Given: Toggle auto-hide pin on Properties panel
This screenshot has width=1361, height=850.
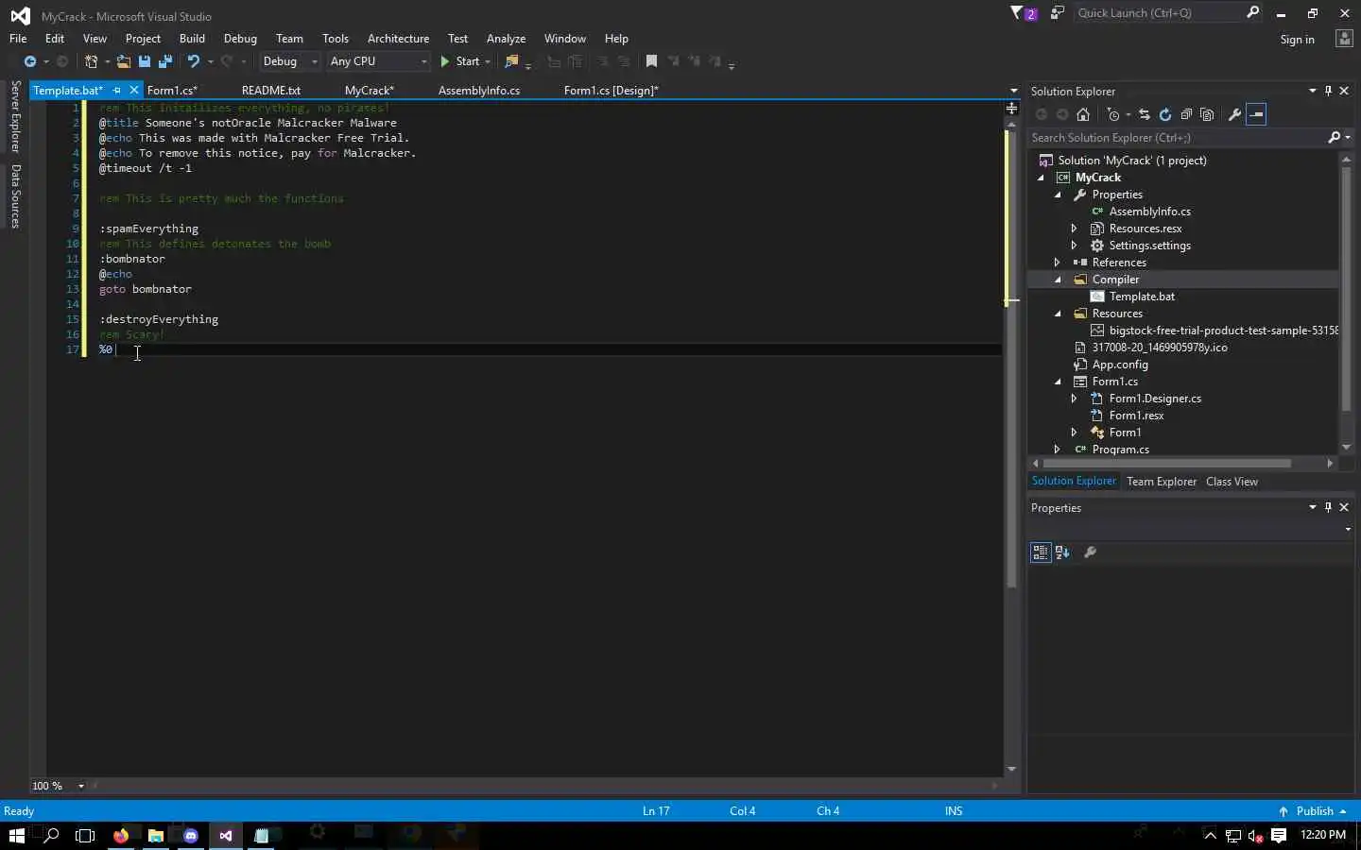Looking at the screenshot, I should point(1328,507).
